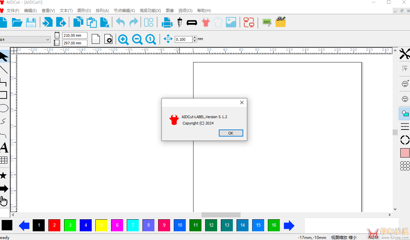The height and width of the screenshot is (240, 410).
Task: Select the hand pan tool
Action: pos(4,201)
